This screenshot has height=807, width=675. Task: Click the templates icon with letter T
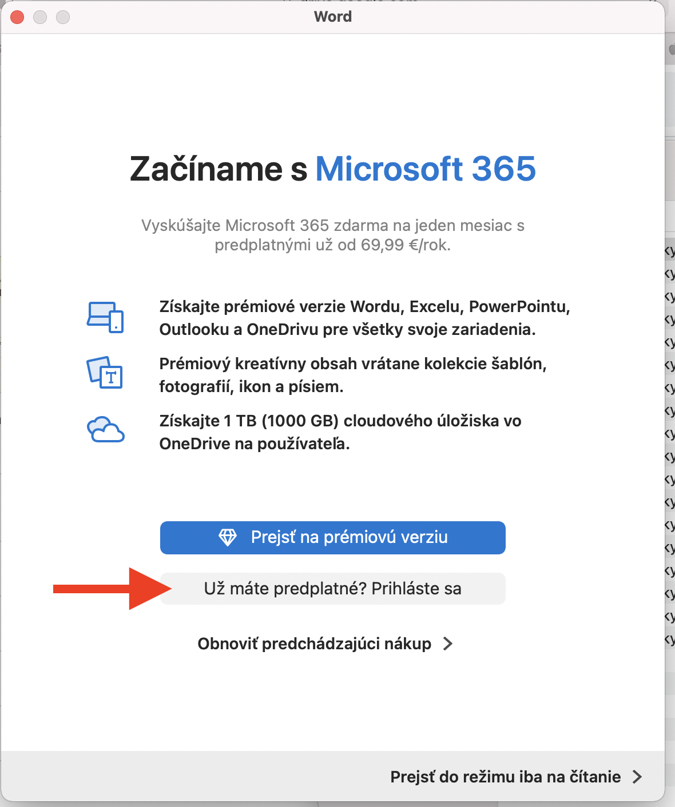105,373
